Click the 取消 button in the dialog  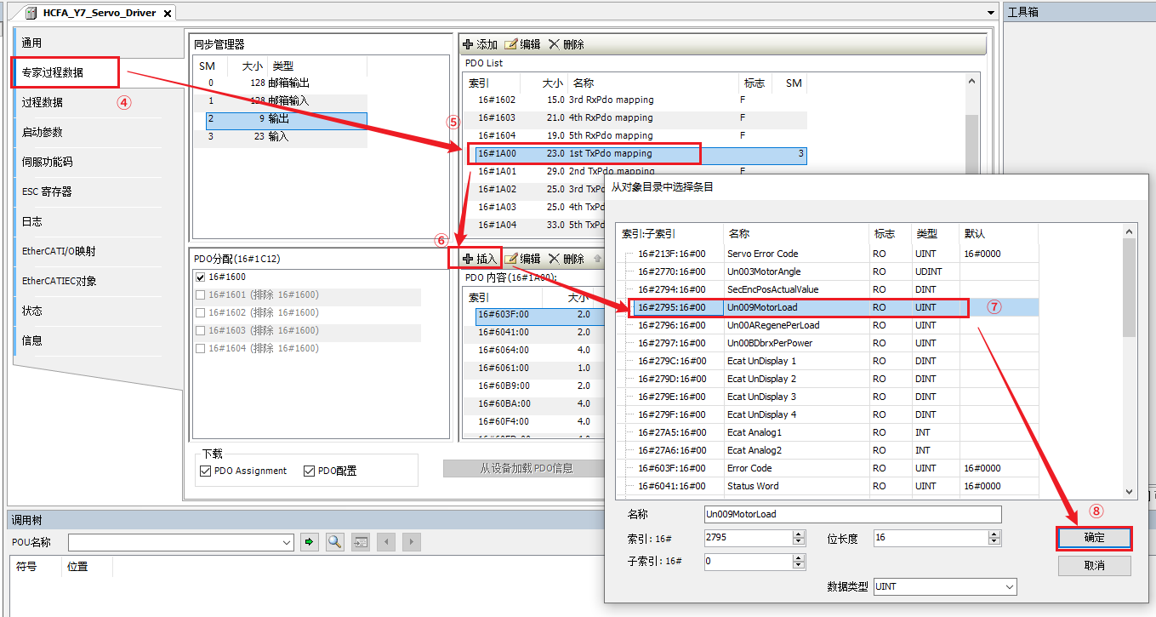(x=1094, y=565)
